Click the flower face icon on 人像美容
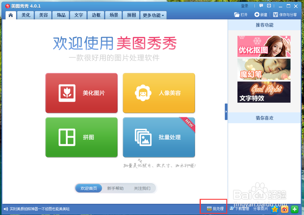This screenshot has height=215, width=304. click(x=143, y=93)
